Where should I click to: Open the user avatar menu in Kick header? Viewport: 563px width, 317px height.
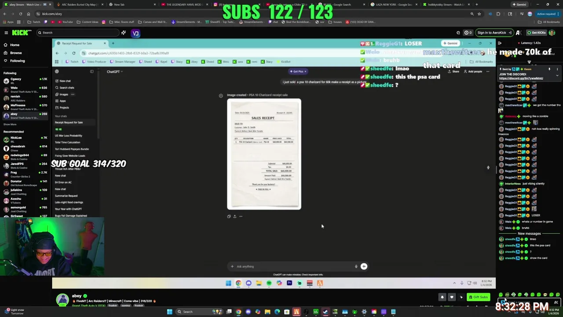[x=552, y=33]
